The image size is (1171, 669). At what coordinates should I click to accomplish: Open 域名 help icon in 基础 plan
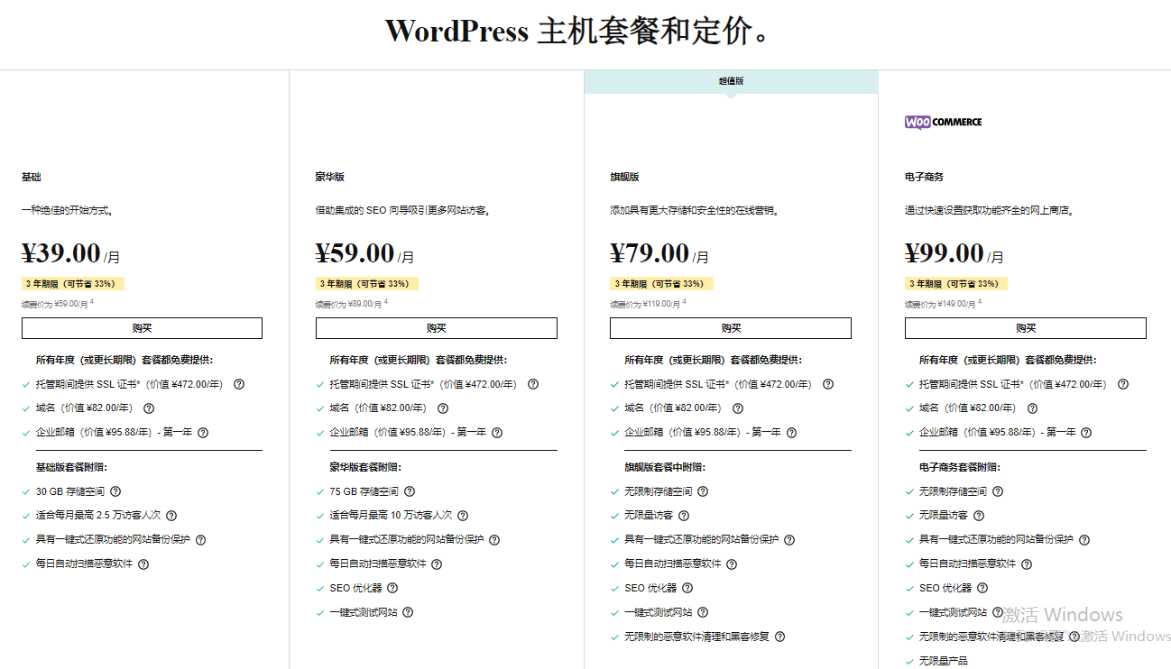tap(149, 408)
